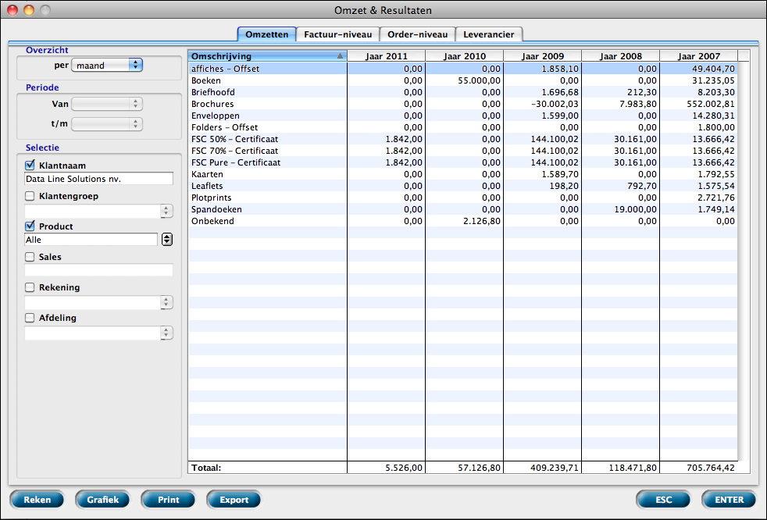Click the Jaar 2010 column header
Image resolution: width=767 pixels, height=520 pixels.
464,55
